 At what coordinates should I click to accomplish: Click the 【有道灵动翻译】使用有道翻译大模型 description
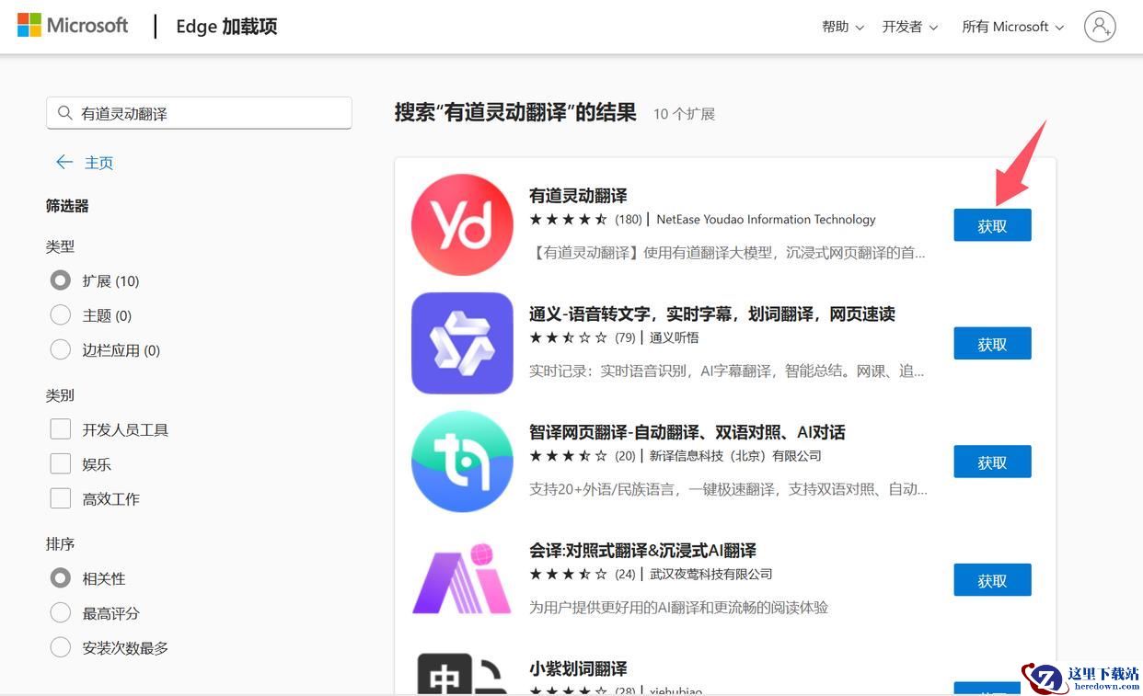[727, 253]
